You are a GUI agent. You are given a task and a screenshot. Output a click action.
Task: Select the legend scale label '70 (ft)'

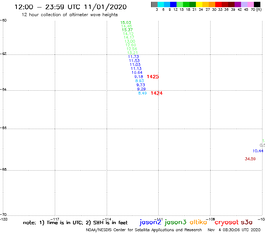tap(256, 10)
